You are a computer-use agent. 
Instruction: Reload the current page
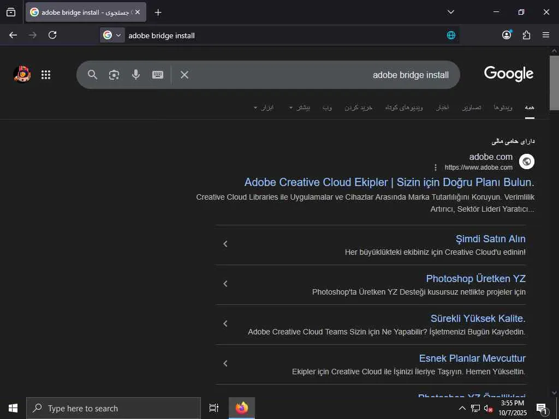tap(52, 35)
